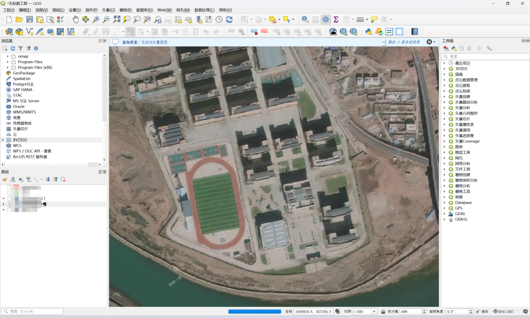530x318 pixels.
Task: Select the Pan Map hand tool
Action: (76, 20)
